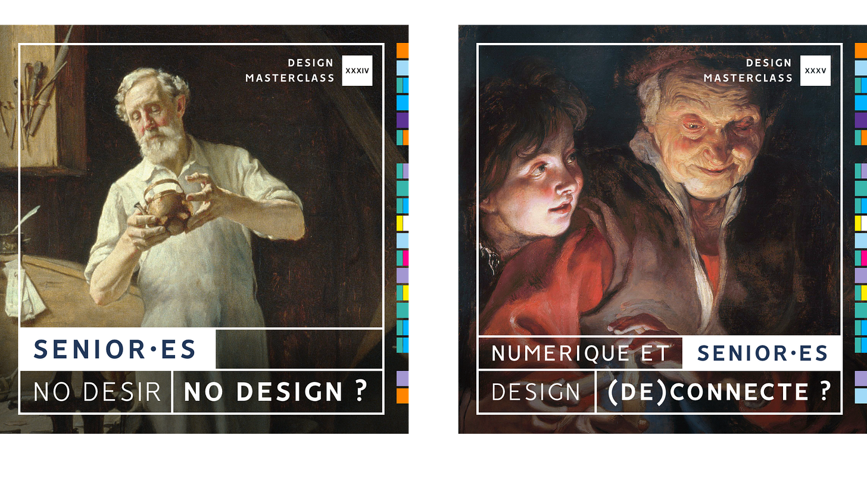Screen dimensions: 867x488
Task: Open the left poster with the old craftsman painting
Action: (x=204, y=229)
